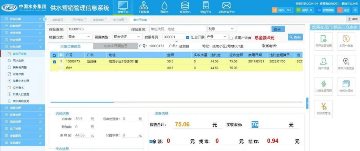
Task: Open table column settings gear icon
Action: point(61,55)
